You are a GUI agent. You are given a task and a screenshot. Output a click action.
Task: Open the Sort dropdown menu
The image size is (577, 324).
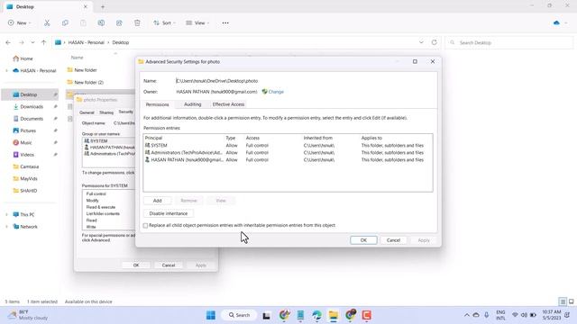click(x=164, y=22)
